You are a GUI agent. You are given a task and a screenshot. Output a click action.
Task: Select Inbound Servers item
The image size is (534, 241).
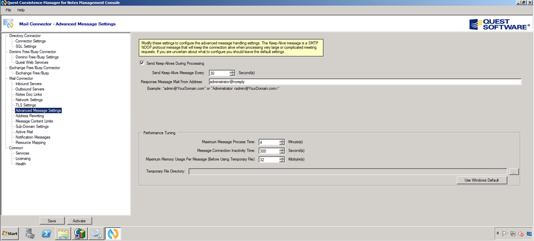pos(29,84)
